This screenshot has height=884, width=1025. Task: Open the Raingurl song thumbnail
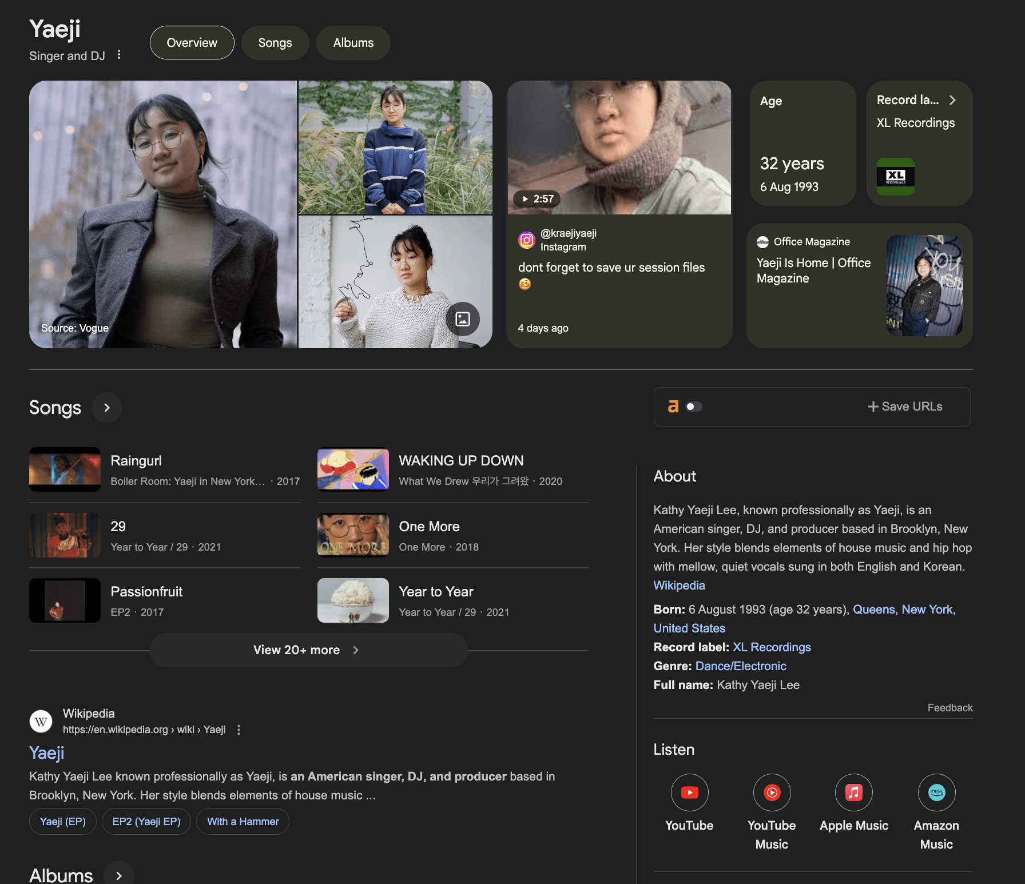tap(65, 469)
